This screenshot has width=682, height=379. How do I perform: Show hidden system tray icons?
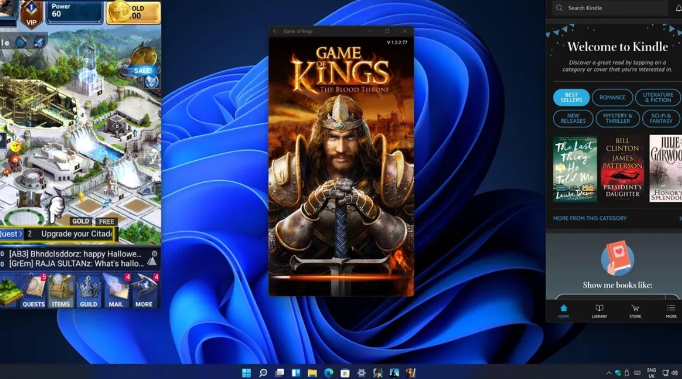coord(609,373)
